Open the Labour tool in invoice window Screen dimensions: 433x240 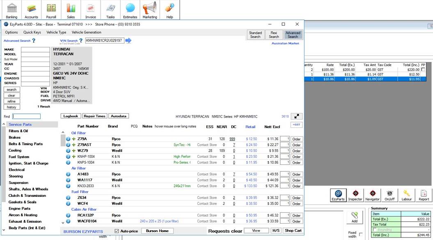point(406,195)
